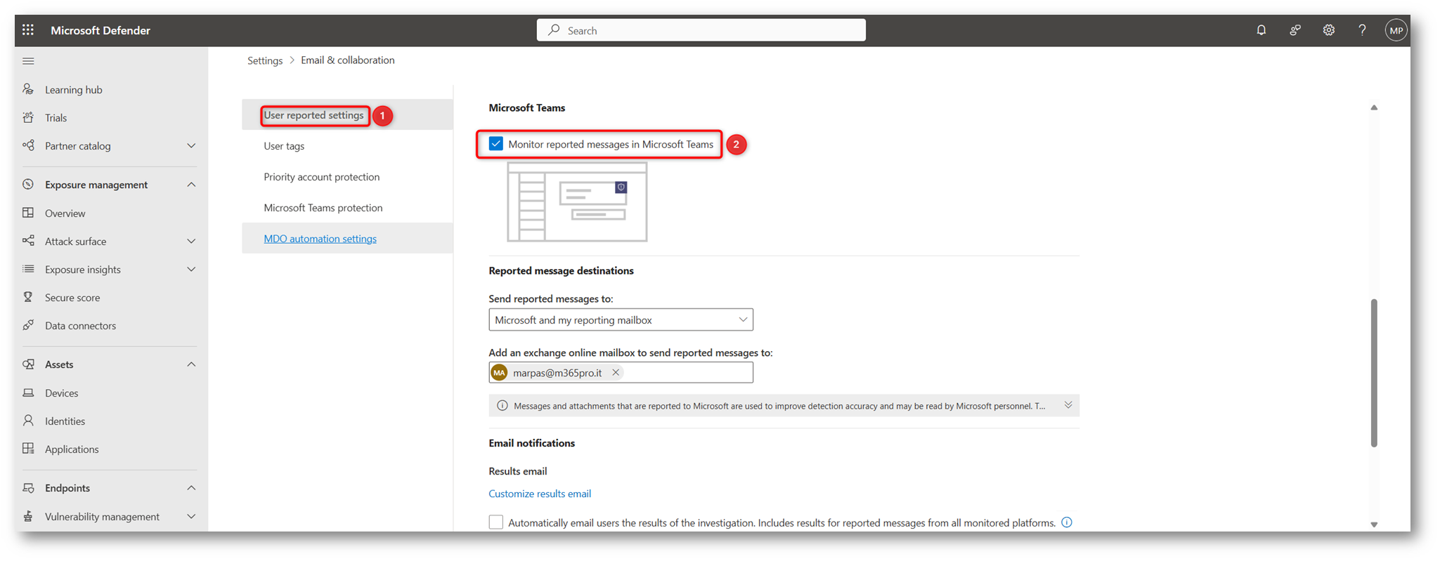Click the Microsoft Defender title
Image resolution: width=1440 pixels, height=561 pixels.
(100, 30)
